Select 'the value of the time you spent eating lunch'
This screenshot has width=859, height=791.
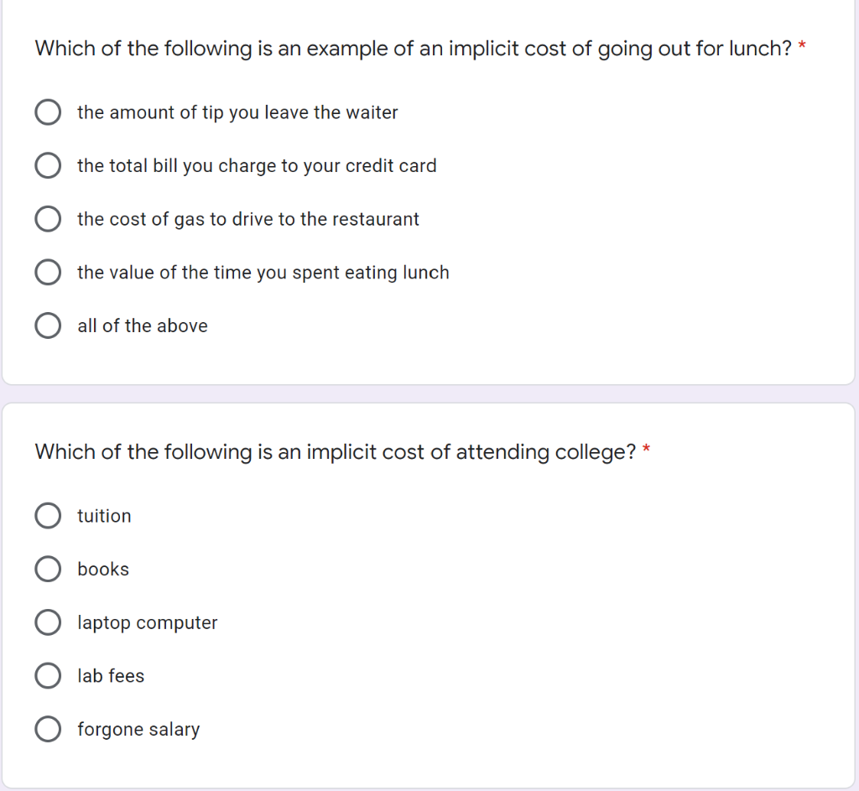tap(48, 273)
